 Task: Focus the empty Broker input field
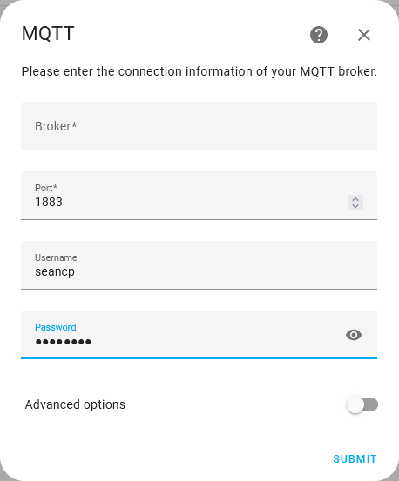[x=199, y=126]
